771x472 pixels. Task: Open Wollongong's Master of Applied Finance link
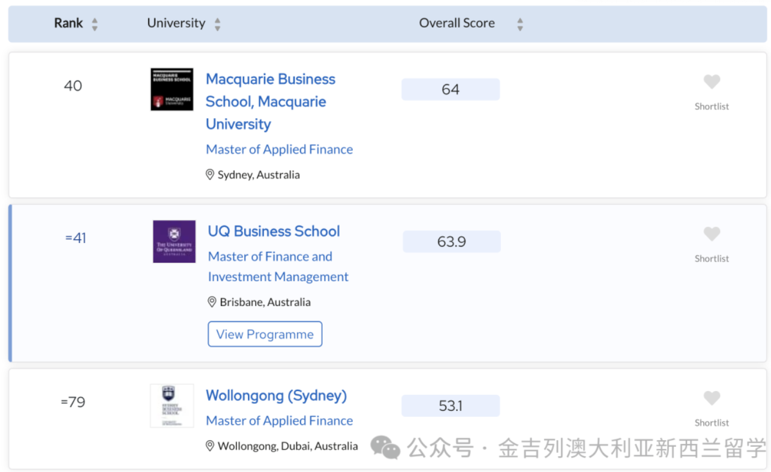[x=279, y=421]
